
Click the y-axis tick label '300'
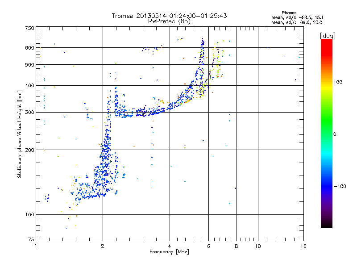coord(29,113)
